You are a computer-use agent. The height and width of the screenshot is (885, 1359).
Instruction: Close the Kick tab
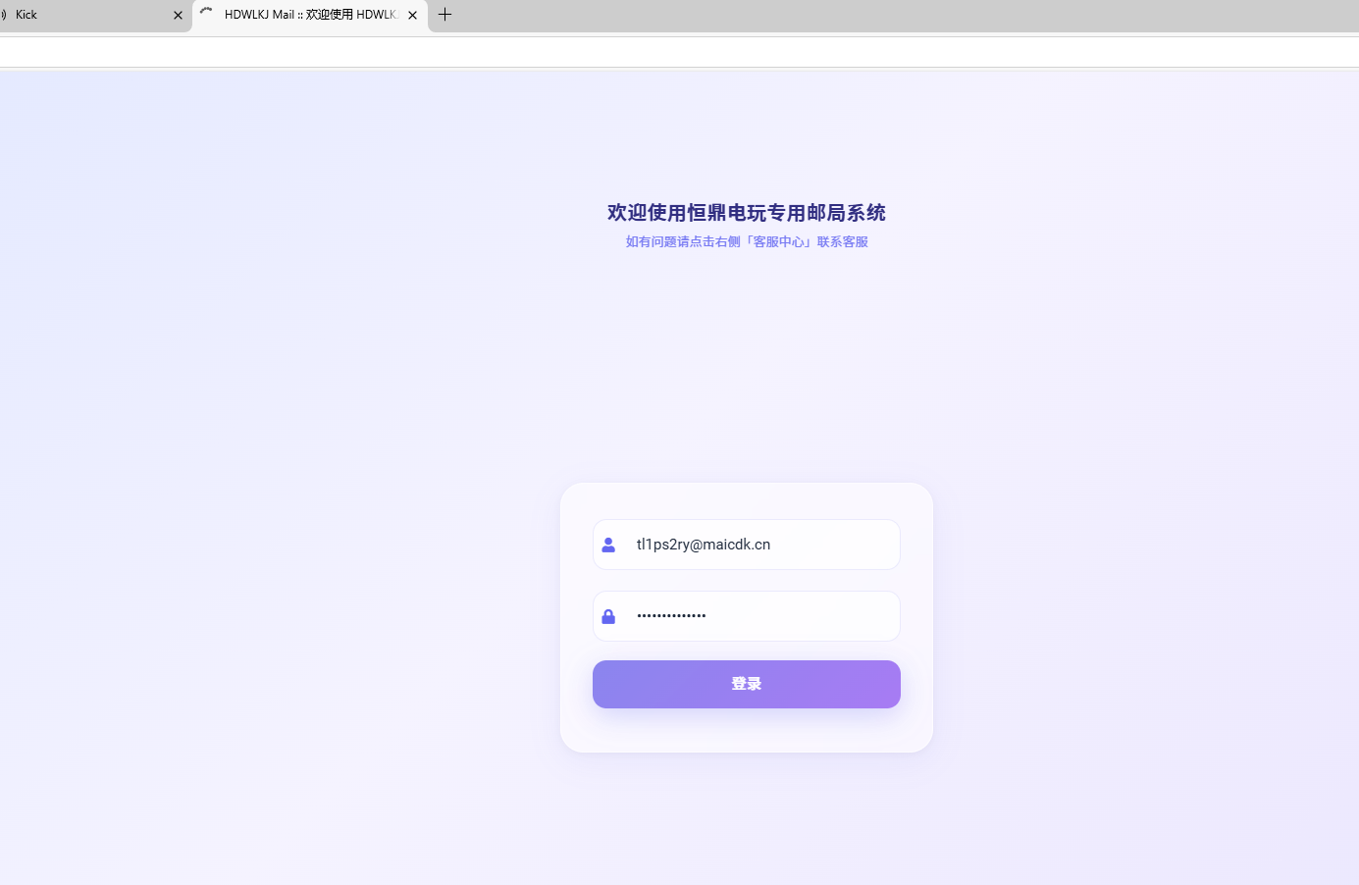pyautogui.click(x=178, y=15)
